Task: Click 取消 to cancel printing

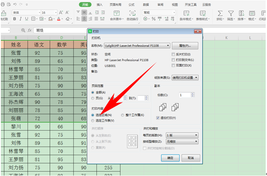Action: click(191, 158)
